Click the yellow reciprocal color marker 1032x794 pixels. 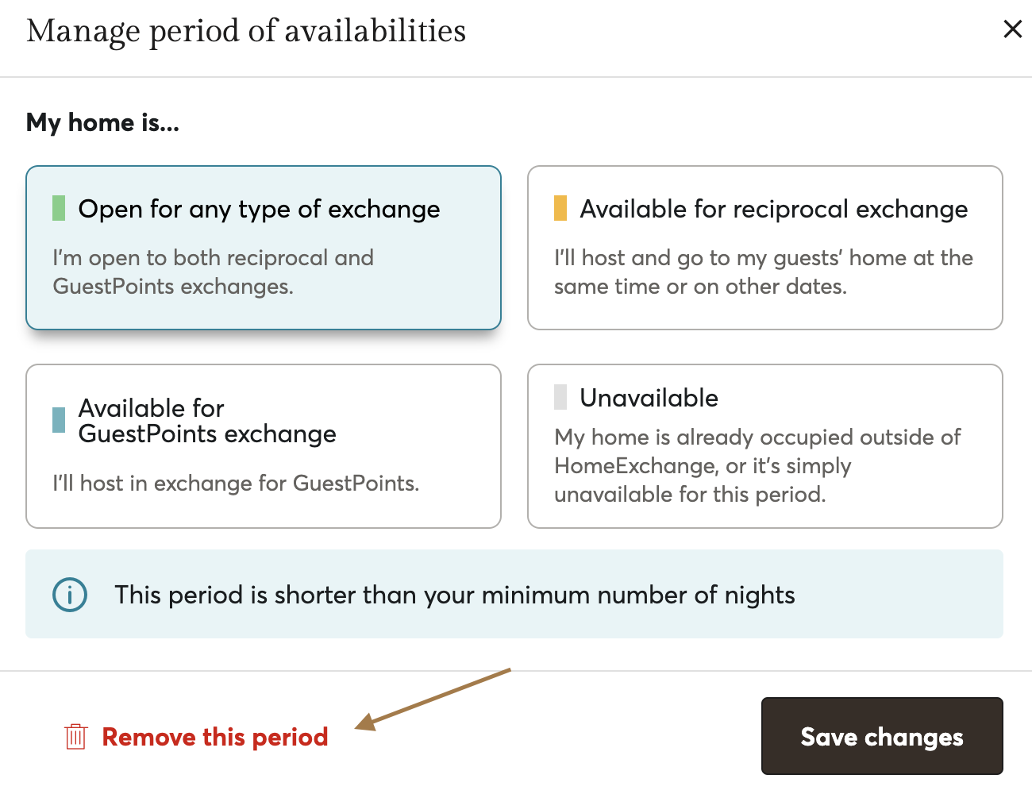click(x=560, y=208)
